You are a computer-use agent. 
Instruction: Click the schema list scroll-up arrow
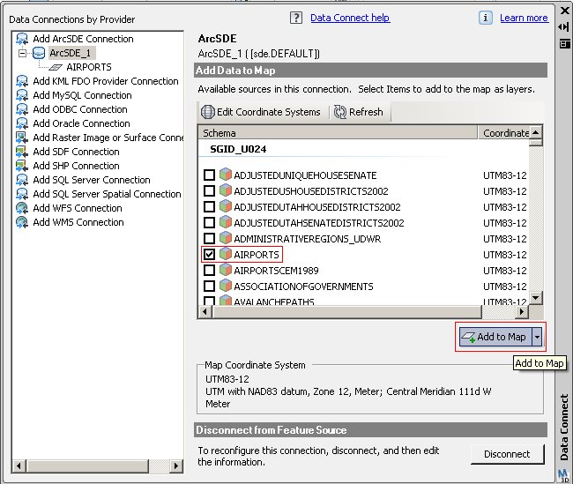pos(536,132)
